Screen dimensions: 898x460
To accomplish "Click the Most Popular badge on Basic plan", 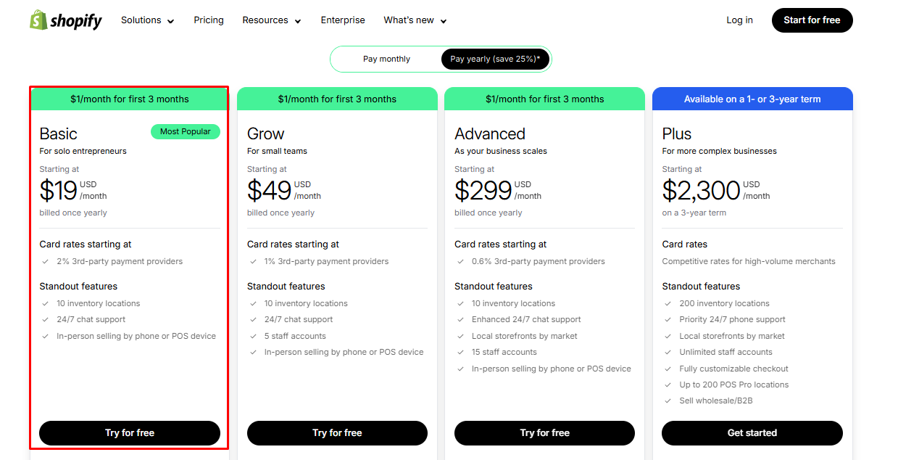I will (185, 131).
